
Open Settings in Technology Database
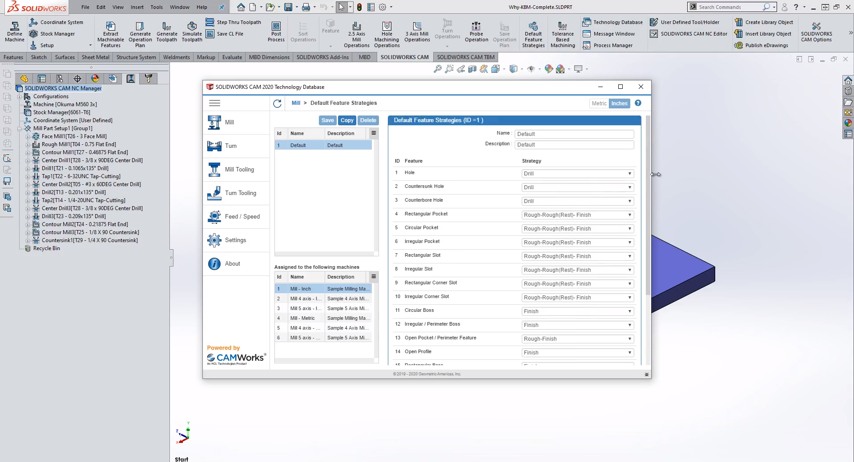click(x=237, y=240)
